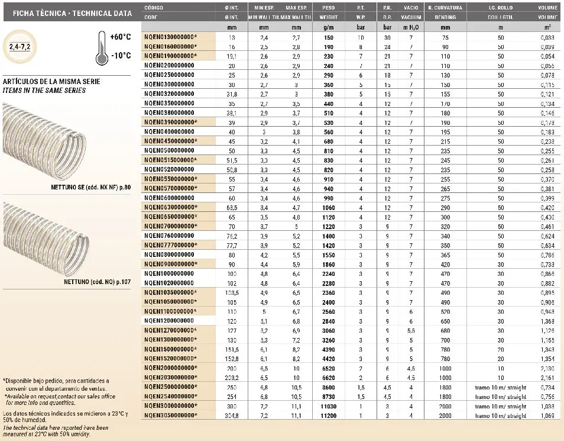Click product code NQEN0130000000*
This screenshot has width=564, height=441.
pos(171,37)
